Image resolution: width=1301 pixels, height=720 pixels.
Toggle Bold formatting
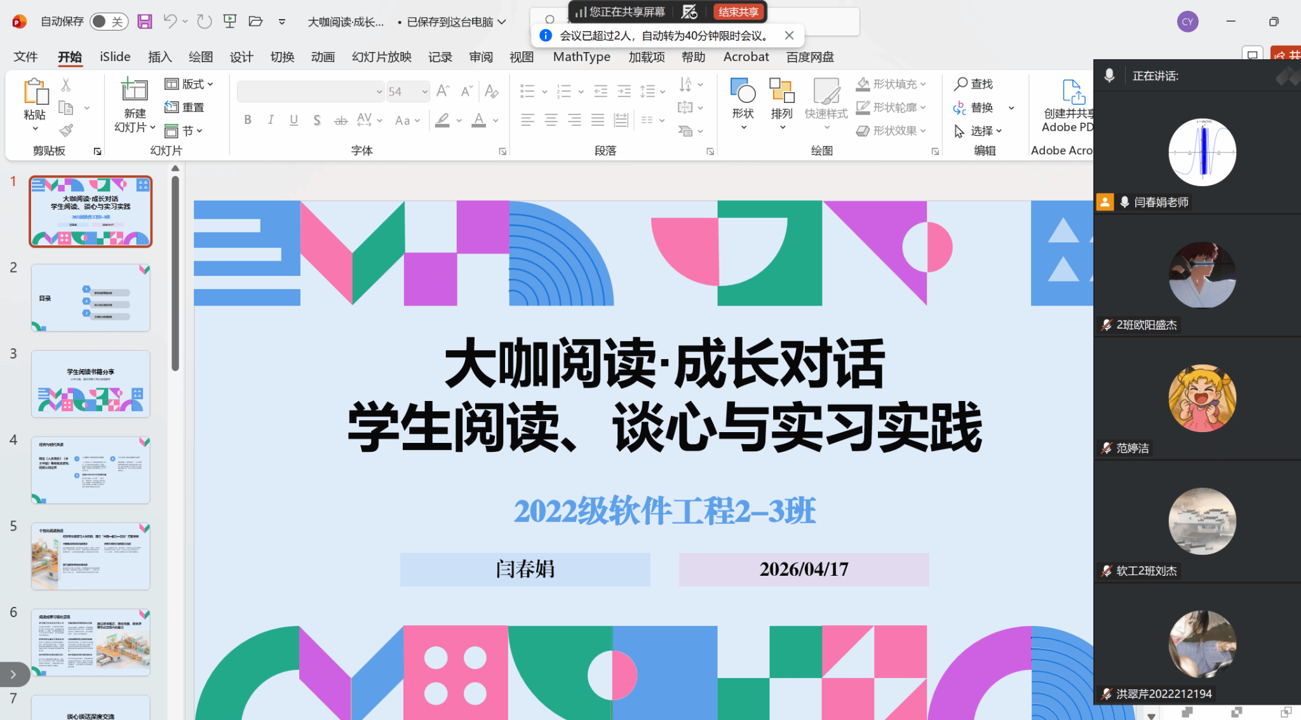pos(248,120)
